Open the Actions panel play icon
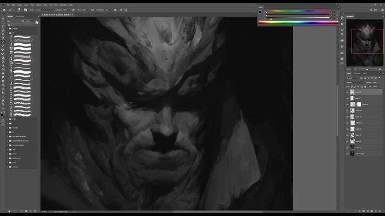Image resolution: width=385 pixels, height=216 pixels. point(342,24)
